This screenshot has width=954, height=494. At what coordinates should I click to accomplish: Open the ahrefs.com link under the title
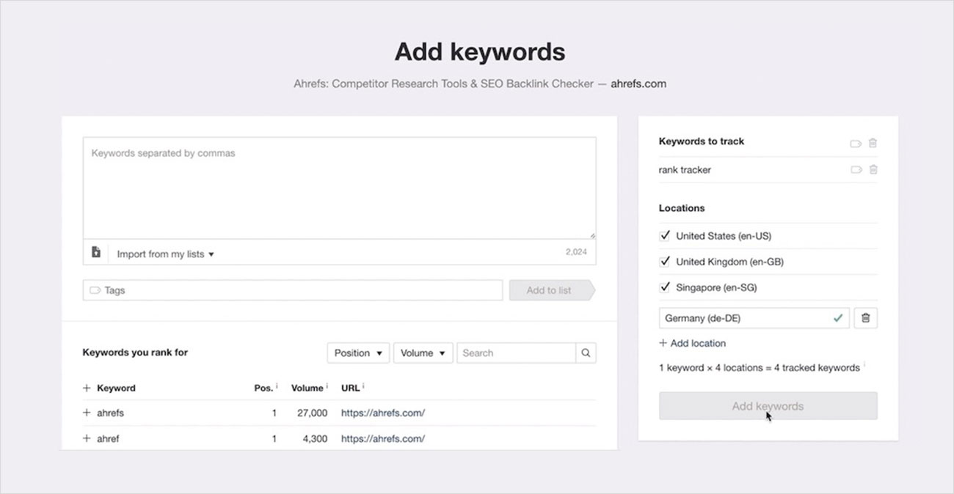[638, 84]
